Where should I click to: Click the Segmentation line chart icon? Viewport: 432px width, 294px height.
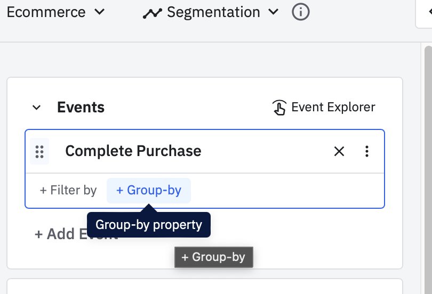152,13
